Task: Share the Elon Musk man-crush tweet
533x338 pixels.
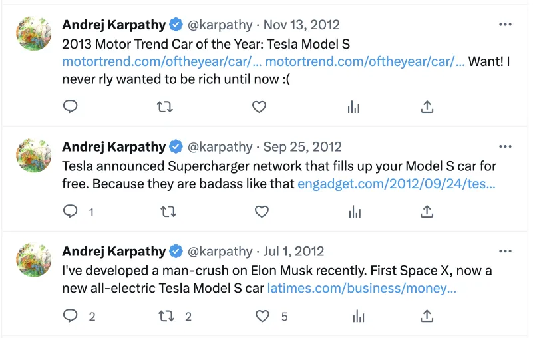Action: click(427, 316)
